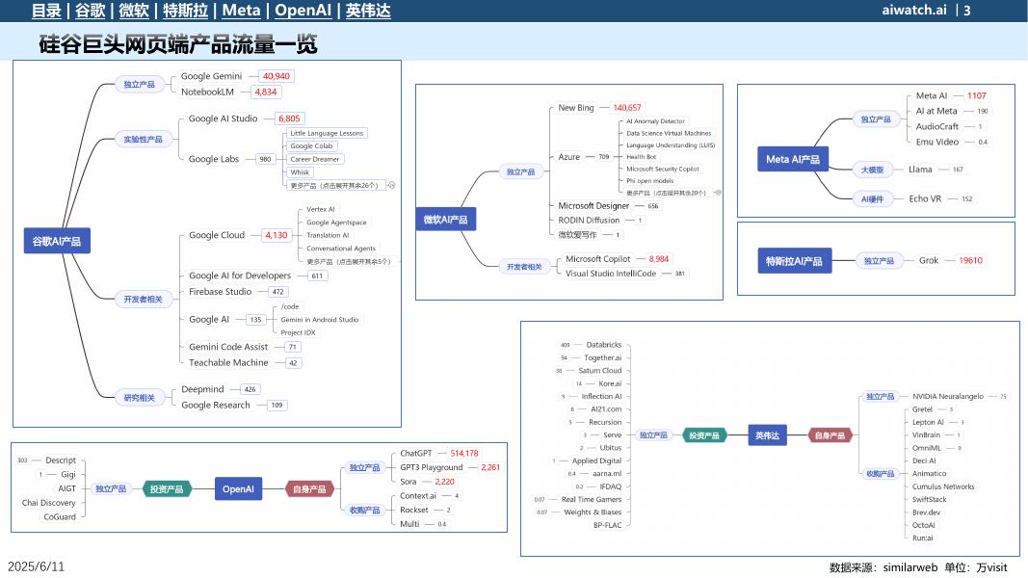1028x578 pixels.
Task: Click the Microsoft Copilot entry
Action: click(598, 259)
